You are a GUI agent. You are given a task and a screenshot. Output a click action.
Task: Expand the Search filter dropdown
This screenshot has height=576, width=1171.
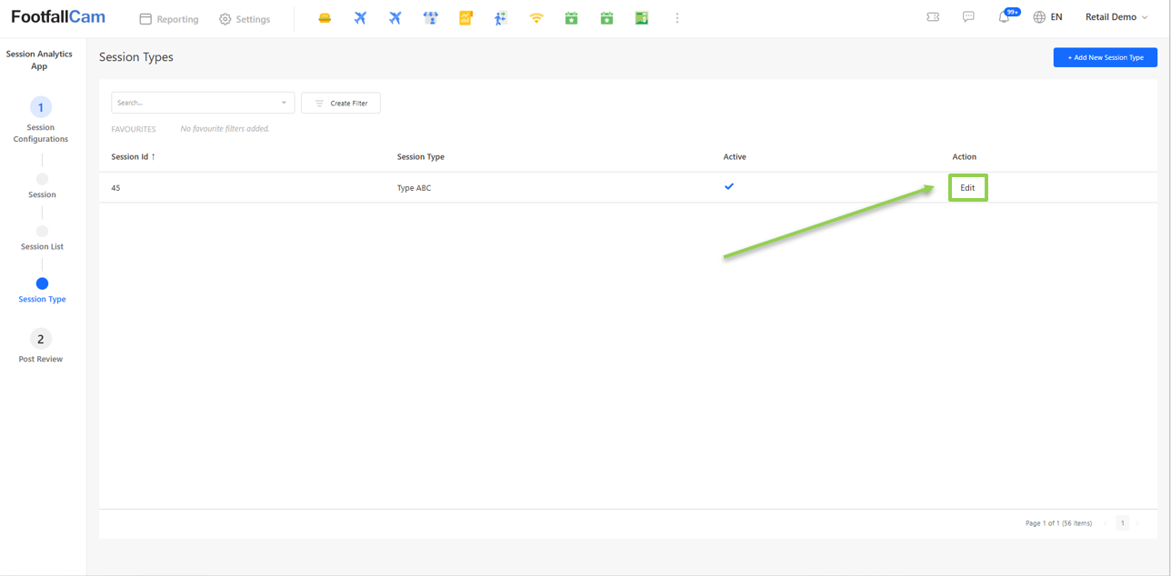pyautogui.click(x=284, y=103)
